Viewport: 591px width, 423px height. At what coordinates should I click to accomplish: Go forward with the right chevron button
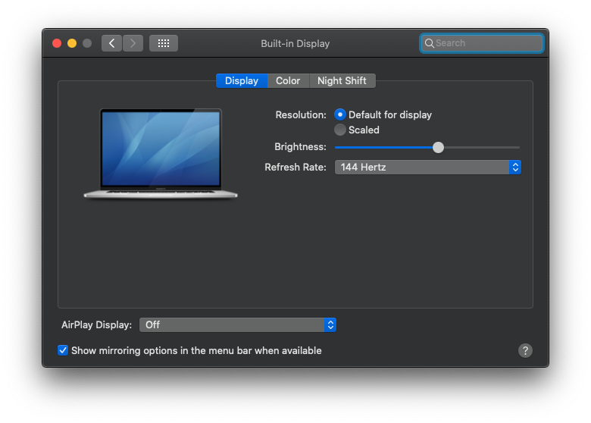[133, 43]
